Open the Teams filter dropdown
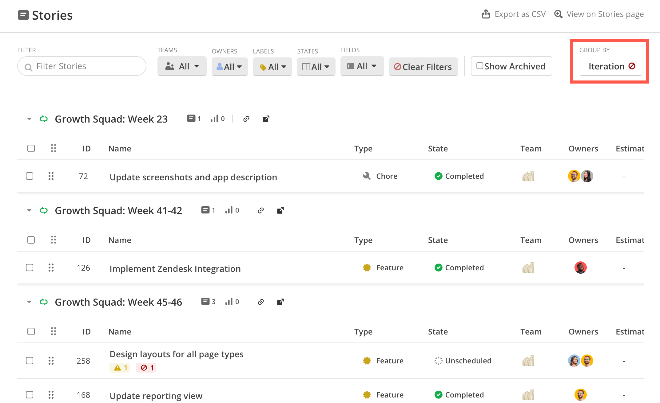The height and width of the screenshot is (403, 660). pyautogui.click(x=182, y=66)
